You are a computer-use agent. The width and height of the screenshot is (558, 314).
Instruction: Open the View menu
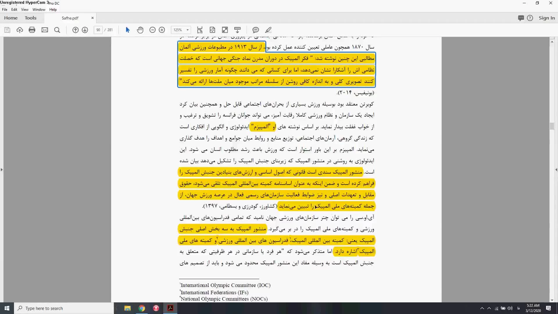click(25, 10)
